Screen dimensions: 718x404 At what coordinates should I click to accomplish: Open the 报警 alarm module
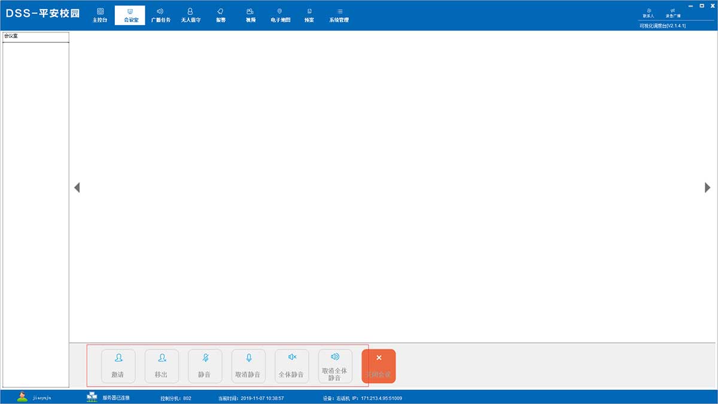pos(221,15)
